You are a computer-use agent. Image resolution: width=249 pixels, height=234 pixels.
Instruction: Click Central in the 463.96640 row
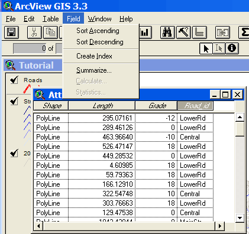click(x=190, y=137)
